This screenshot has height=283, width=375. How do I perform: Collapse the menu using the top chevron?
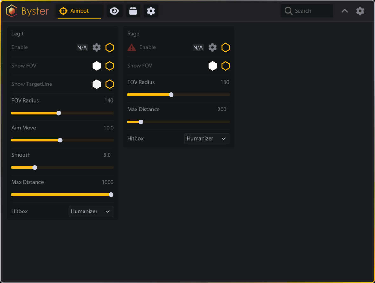pos(345,11)
